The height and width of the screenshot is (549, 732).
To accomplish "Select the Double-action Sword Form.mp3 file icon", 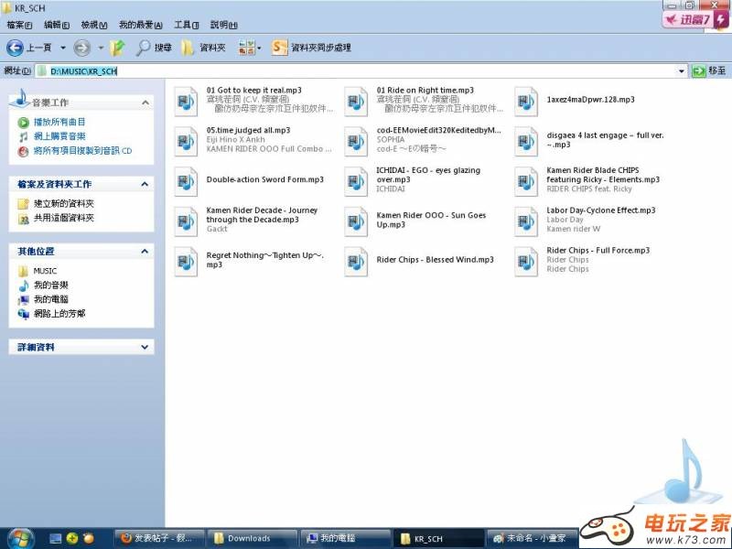I will pos(186,181).
